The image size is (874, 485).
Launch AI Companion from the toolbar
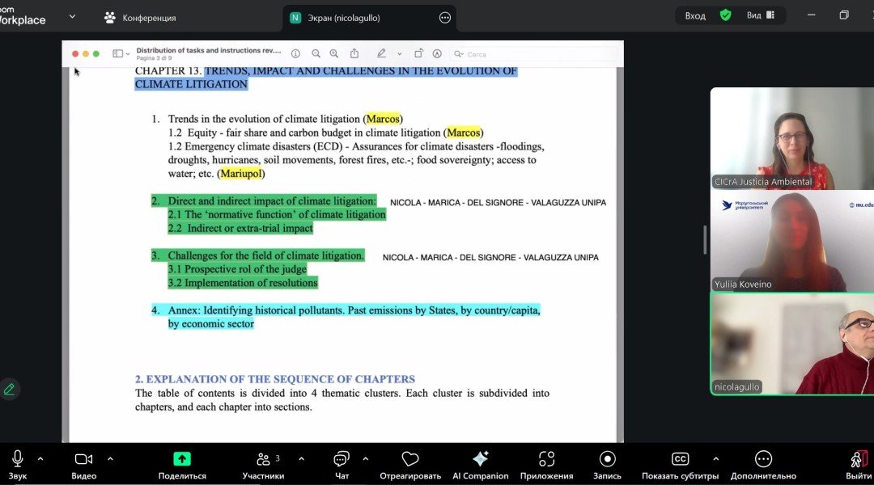point(480,459)
